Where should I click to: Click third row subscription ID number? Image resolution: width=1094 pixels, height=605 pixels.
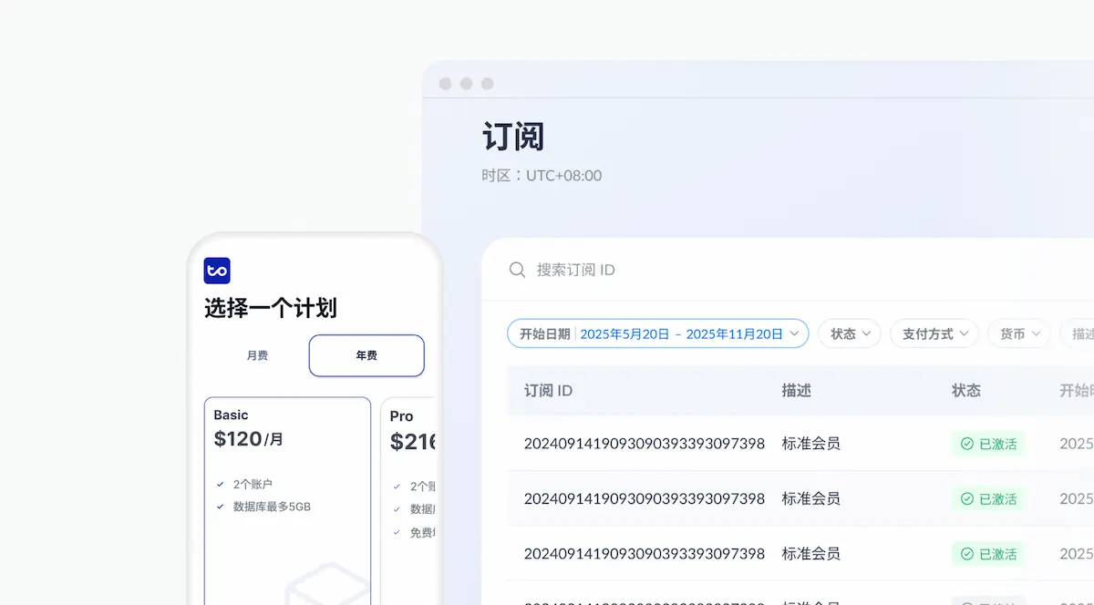pyautogui.click(x=644, y=553)
